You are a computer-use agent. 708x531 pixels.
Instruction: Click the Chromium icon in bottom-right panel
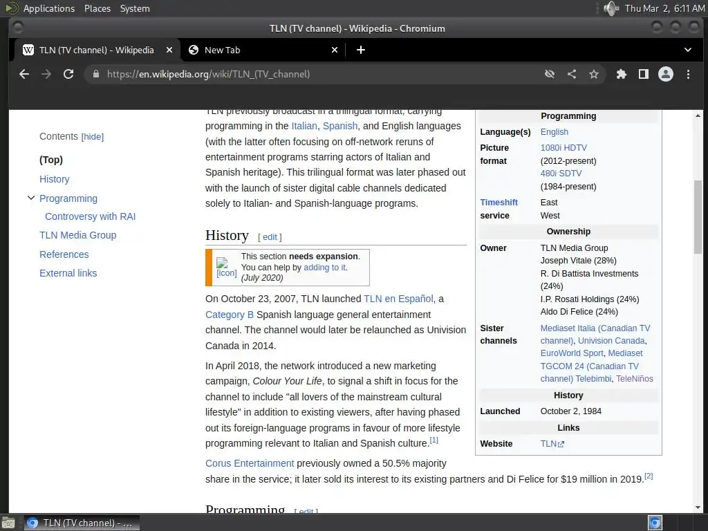[x=655, y=523]
